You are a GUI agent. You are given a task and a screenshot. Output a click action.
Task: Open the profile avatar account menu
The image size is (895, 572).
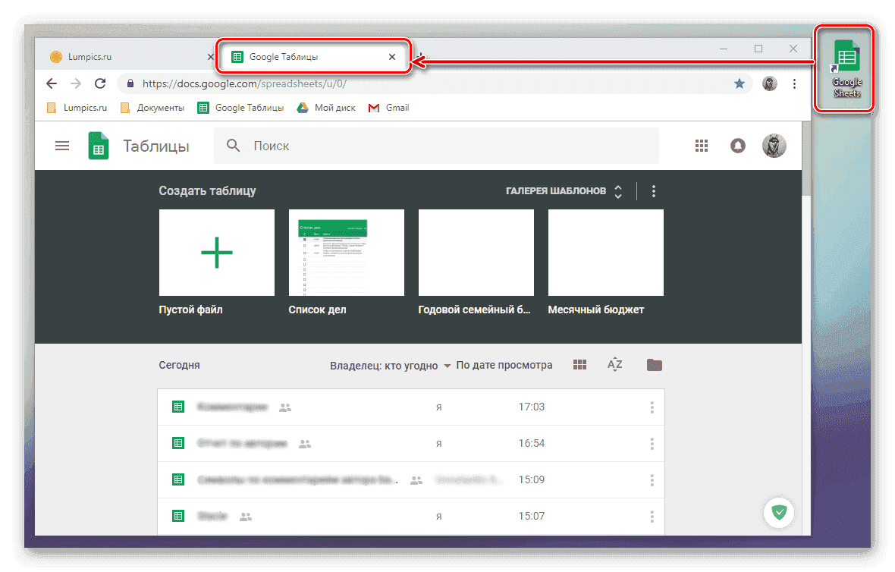pos(774,146)
